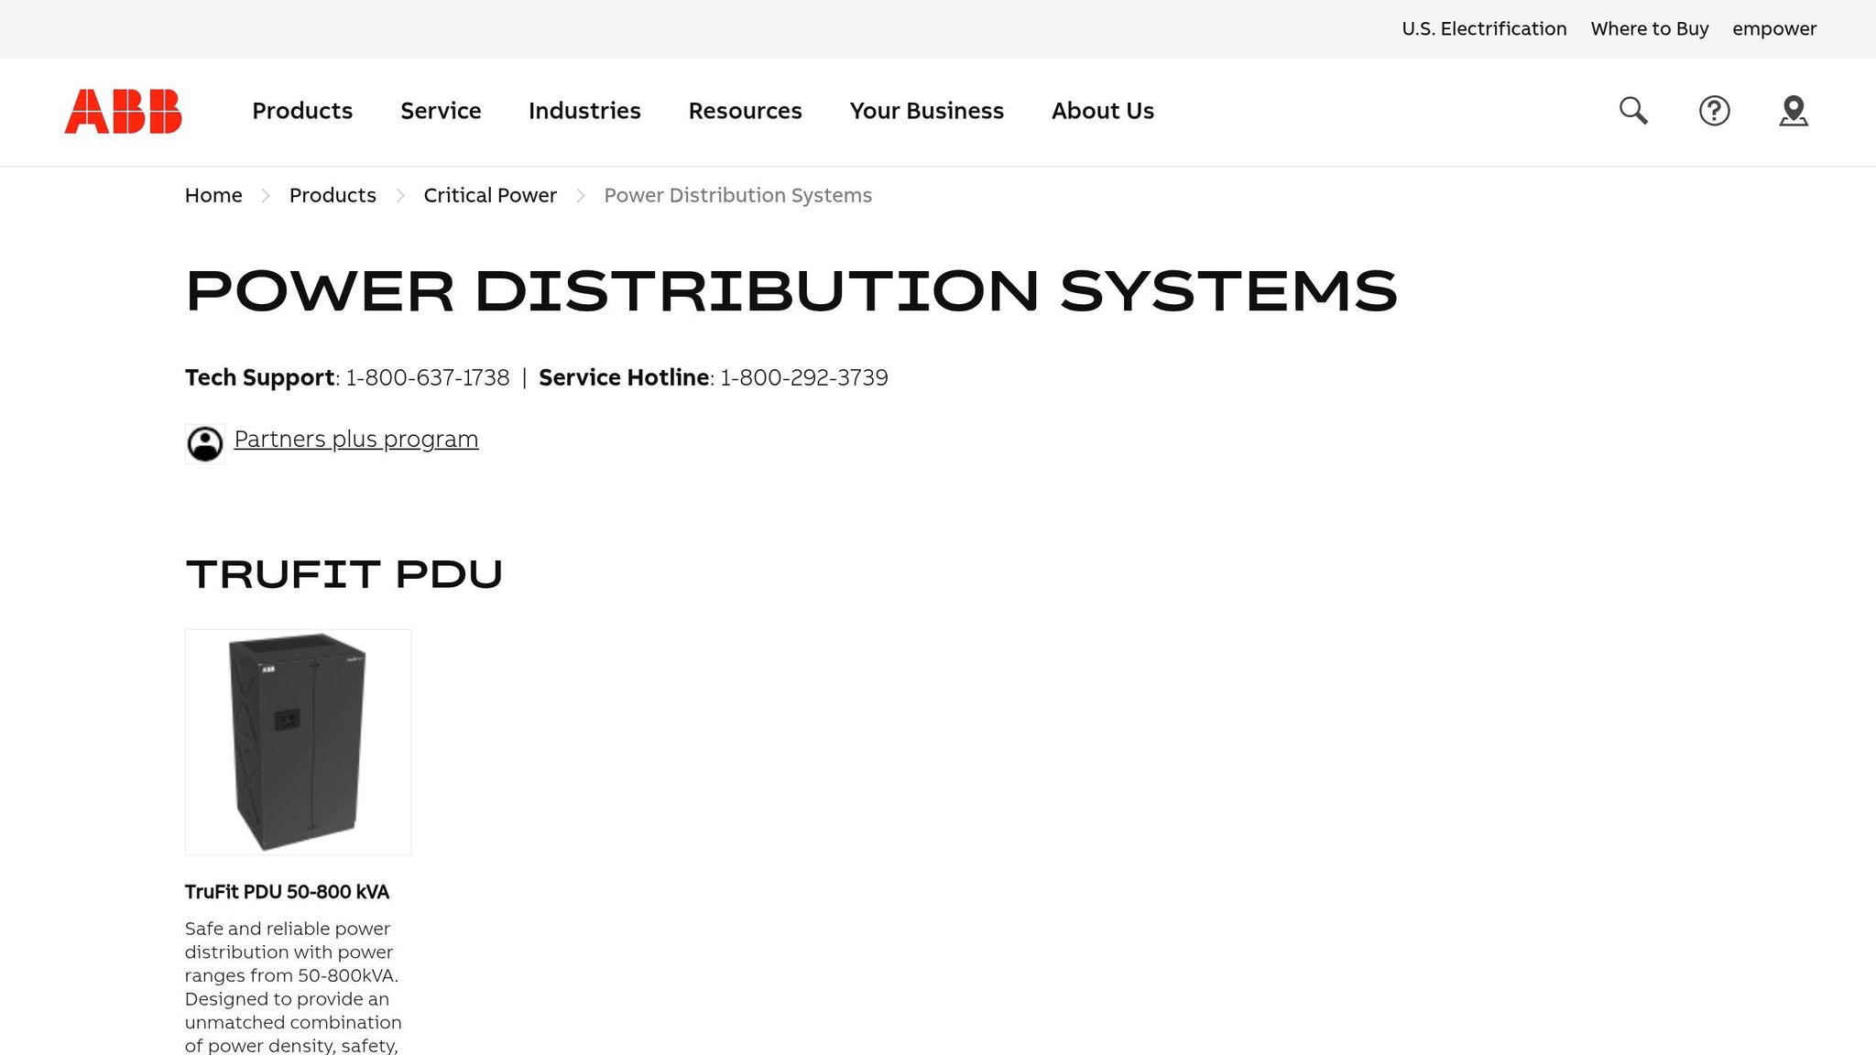The height and width of the screenshot is (1055, 1876).
Task: Click the location map pin icon
Action: coord(1794,111)
